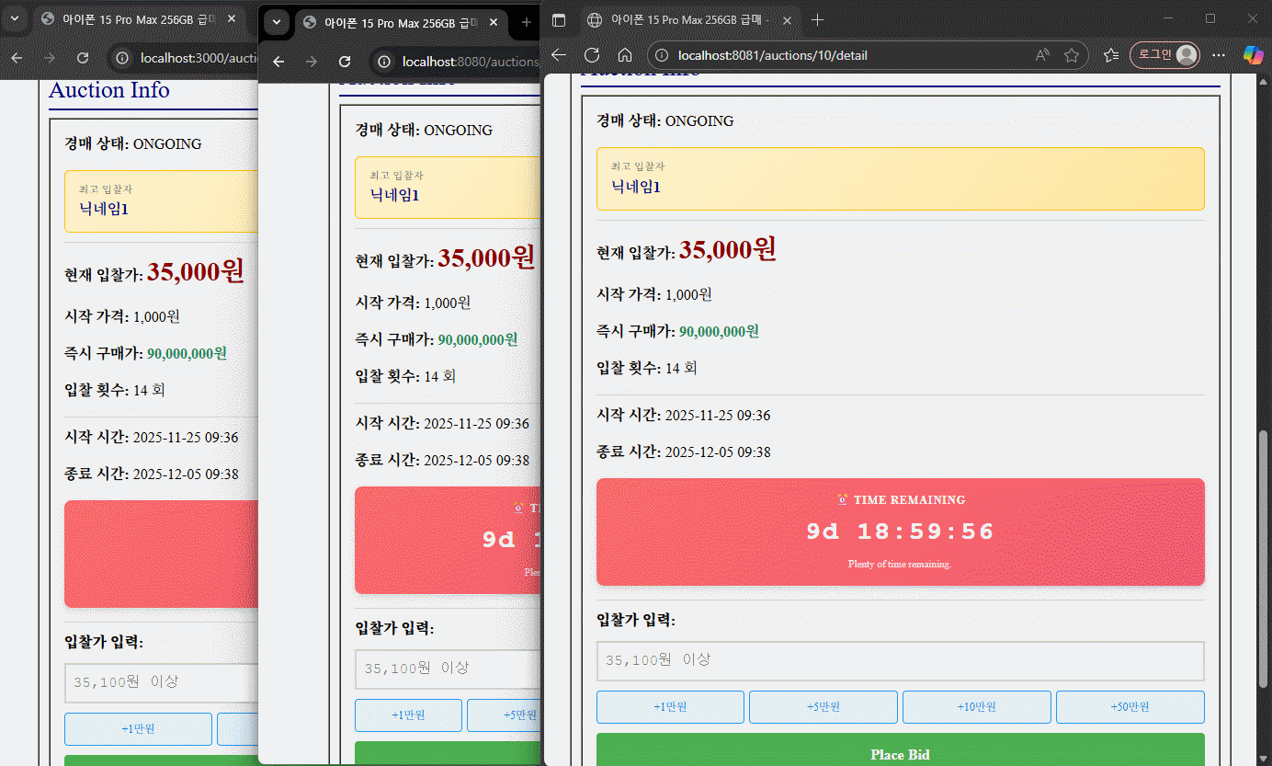
Task: Open Edge settings via the ellipsis menu
Action: click(x=1219, y=54)
